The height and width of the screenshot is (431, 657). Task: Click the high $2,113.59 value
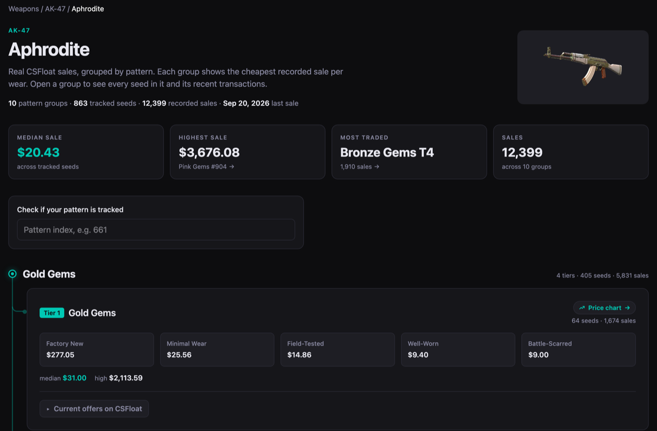point(126,378)
